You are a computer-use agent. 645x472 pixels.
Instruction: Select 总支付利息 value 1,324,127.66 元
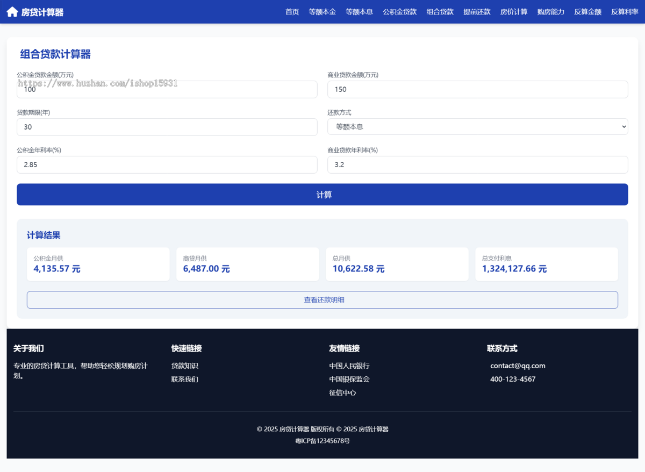[x=514, y=269]
